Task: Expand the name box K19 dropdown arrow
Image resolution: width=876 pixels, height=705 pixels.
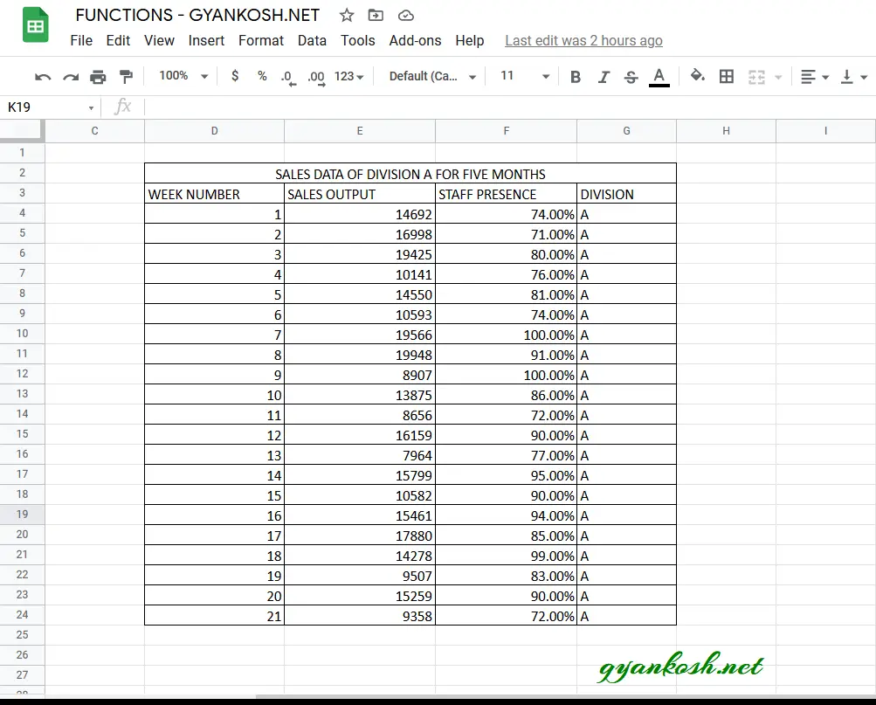Action: coord(91,107)
